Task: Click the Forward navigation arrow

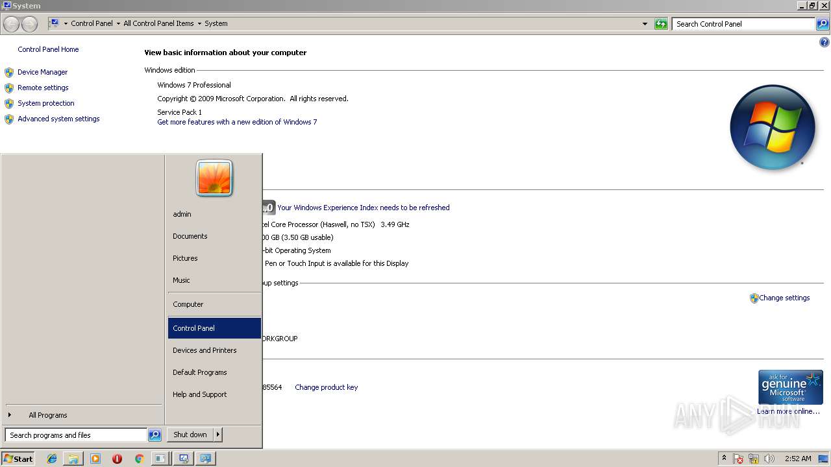Action: pos(29,24)
